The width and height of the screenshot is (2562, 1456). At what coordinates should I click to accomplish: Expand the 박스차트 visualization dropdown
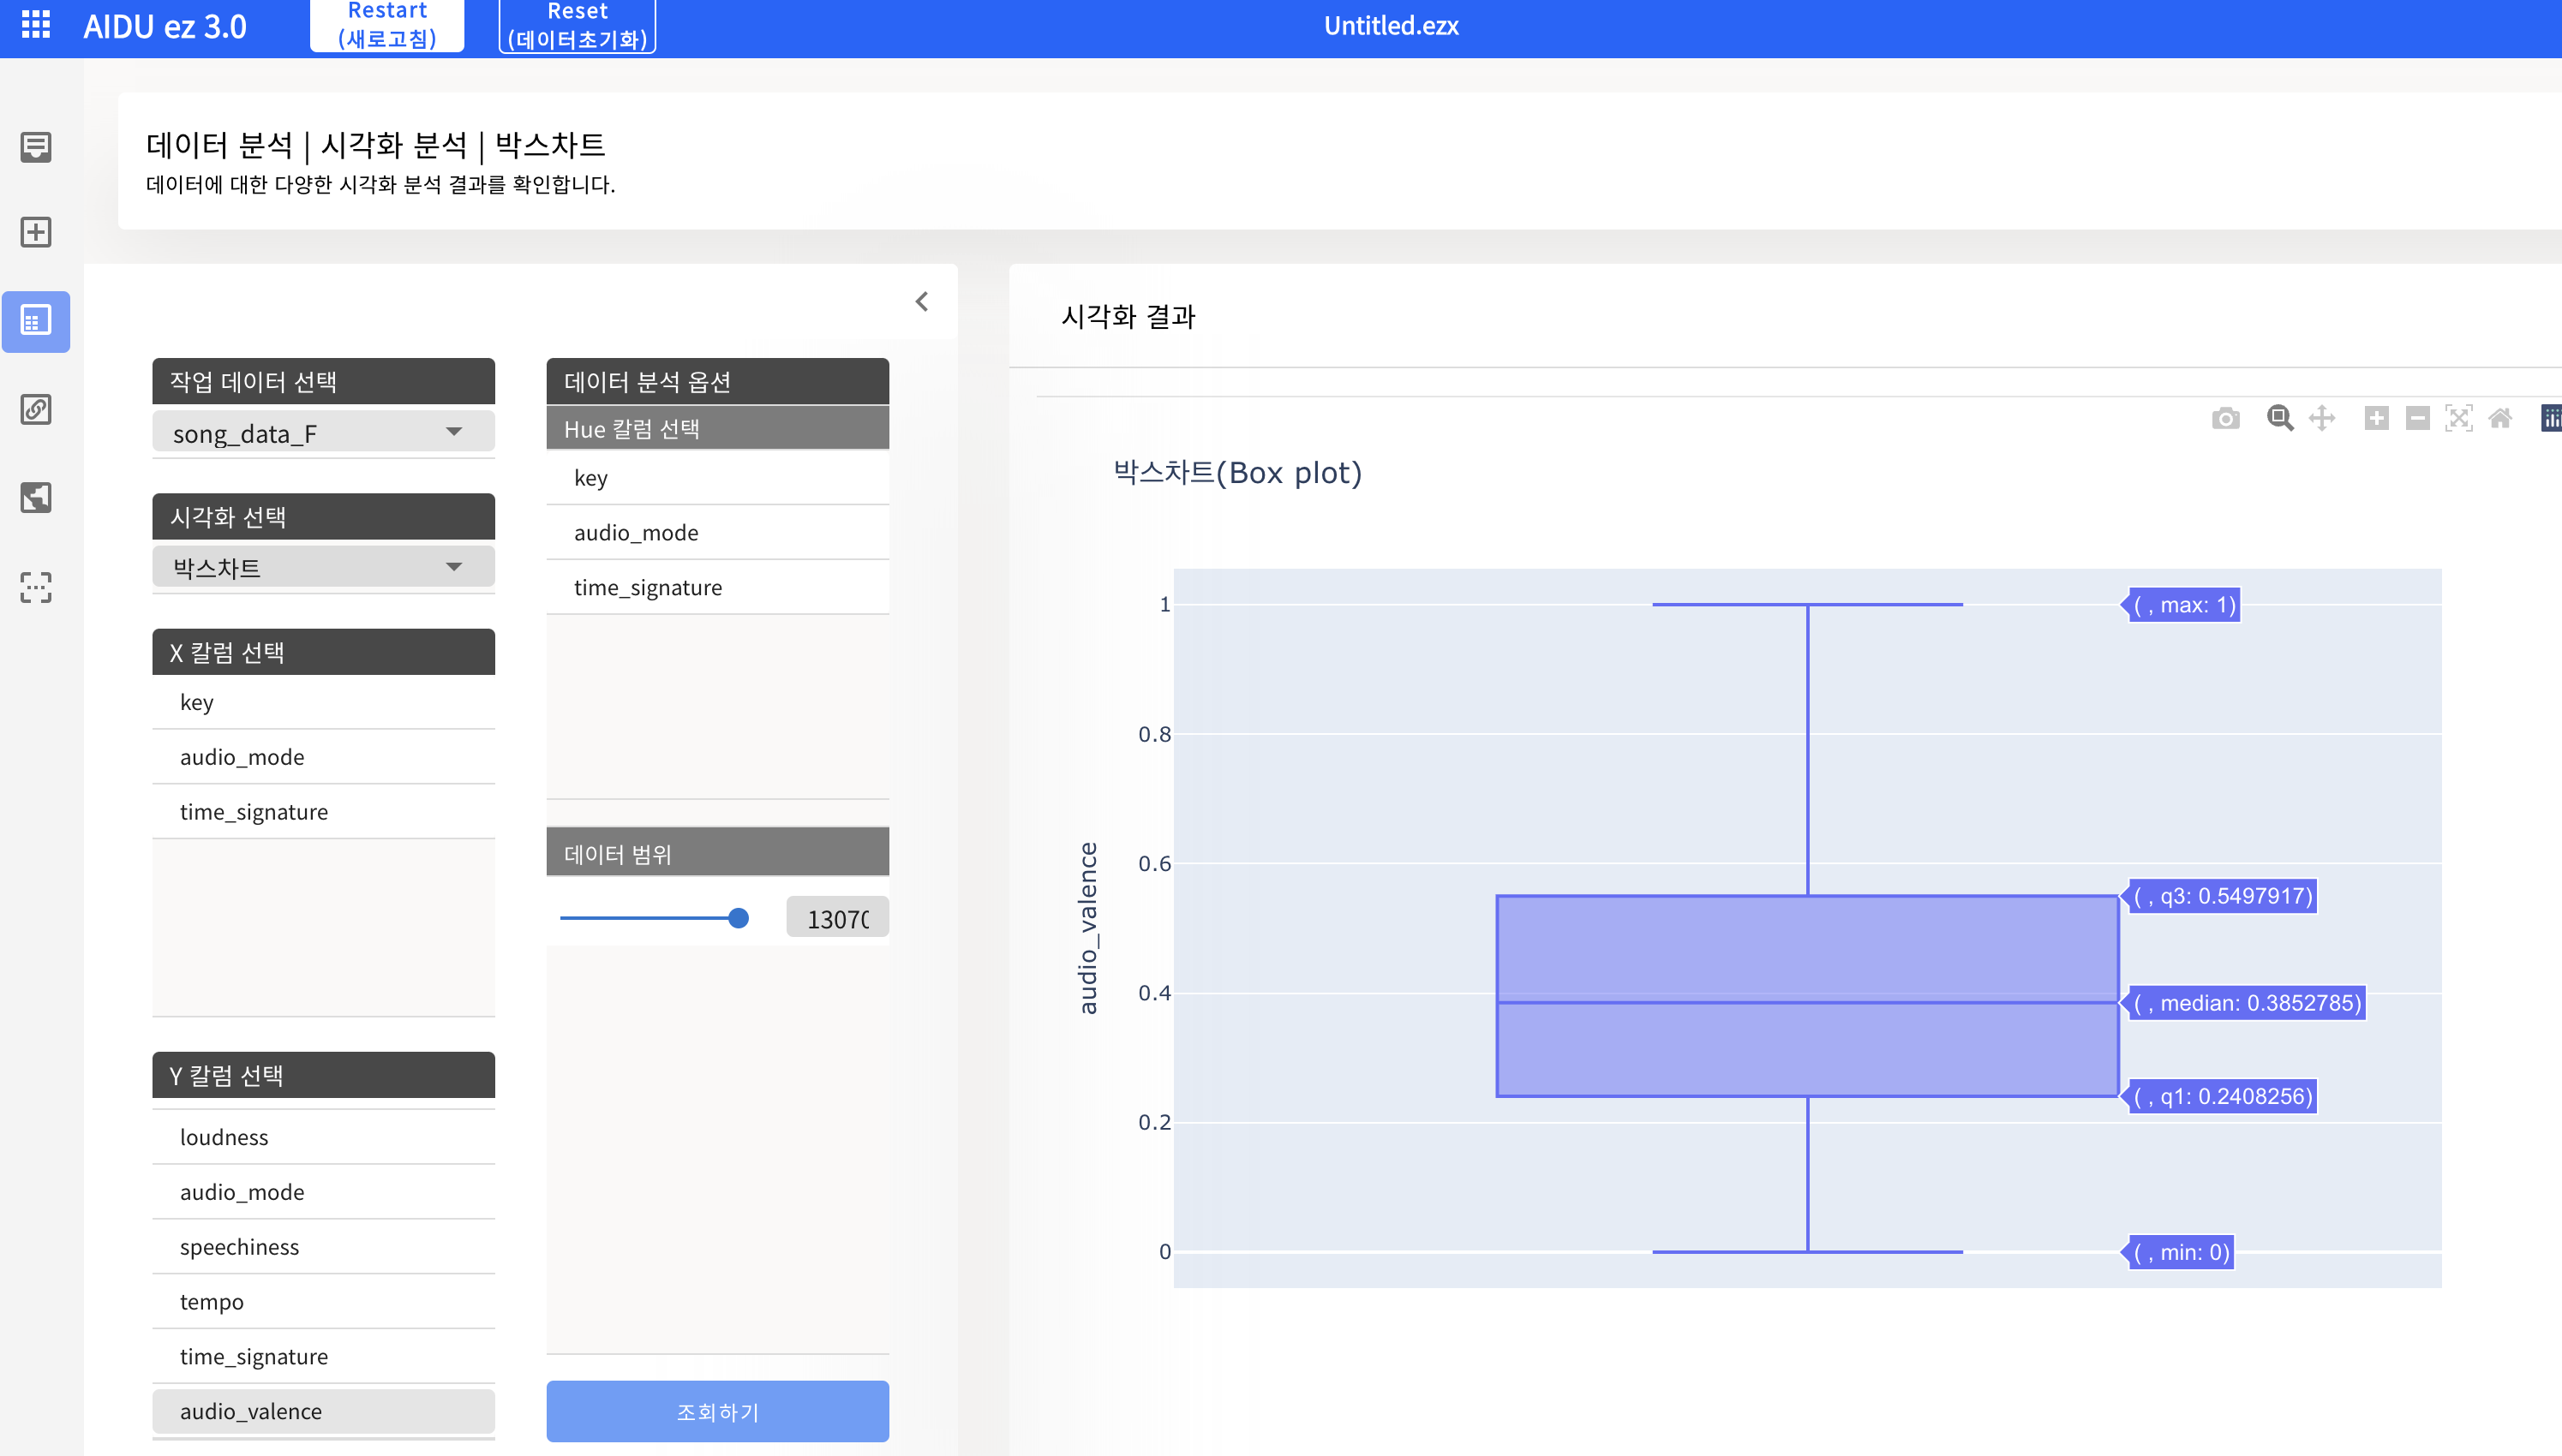click(x=323, y=568)
